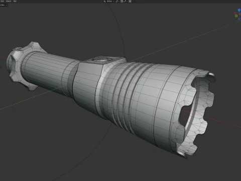Open the Object menu

(x=9, y=1)
